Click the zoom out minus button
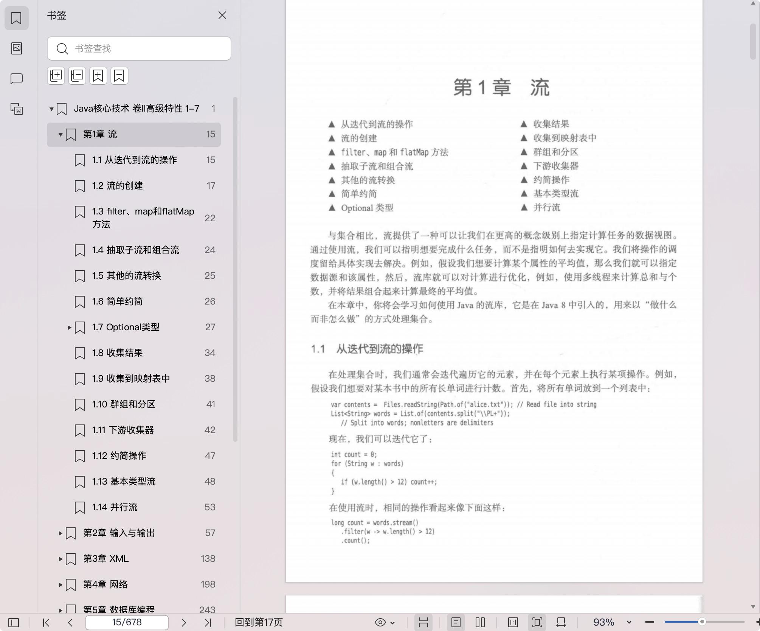 pos(650,622)
